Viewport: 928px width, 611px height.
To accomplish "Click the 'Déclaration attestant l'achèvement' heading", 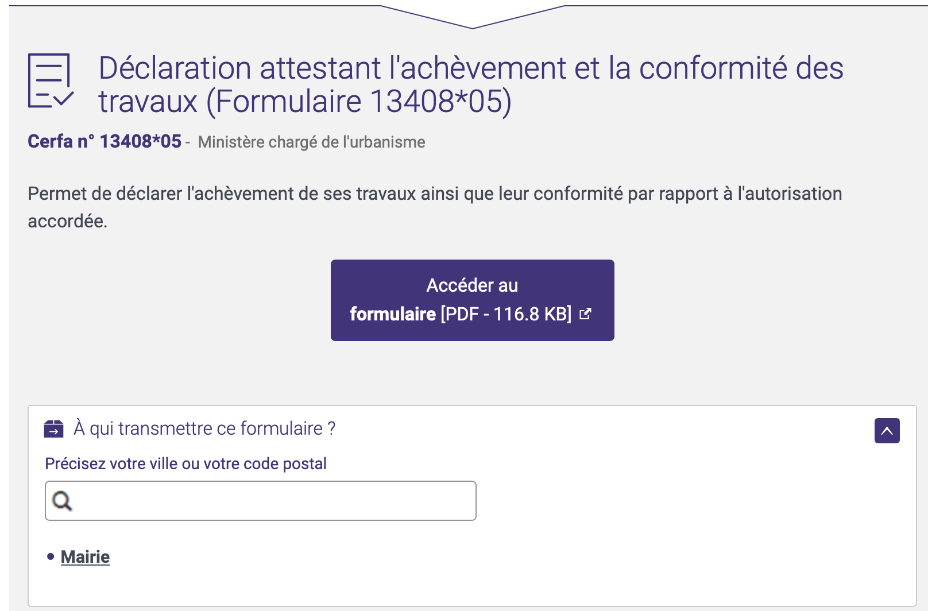I will 471,84.
